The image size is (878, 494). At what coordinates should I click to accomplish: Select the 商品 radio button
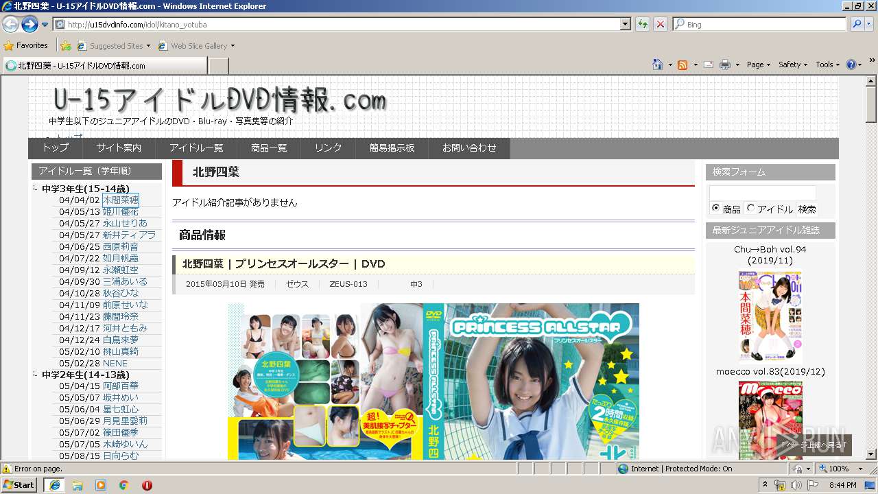coord(716,208)
